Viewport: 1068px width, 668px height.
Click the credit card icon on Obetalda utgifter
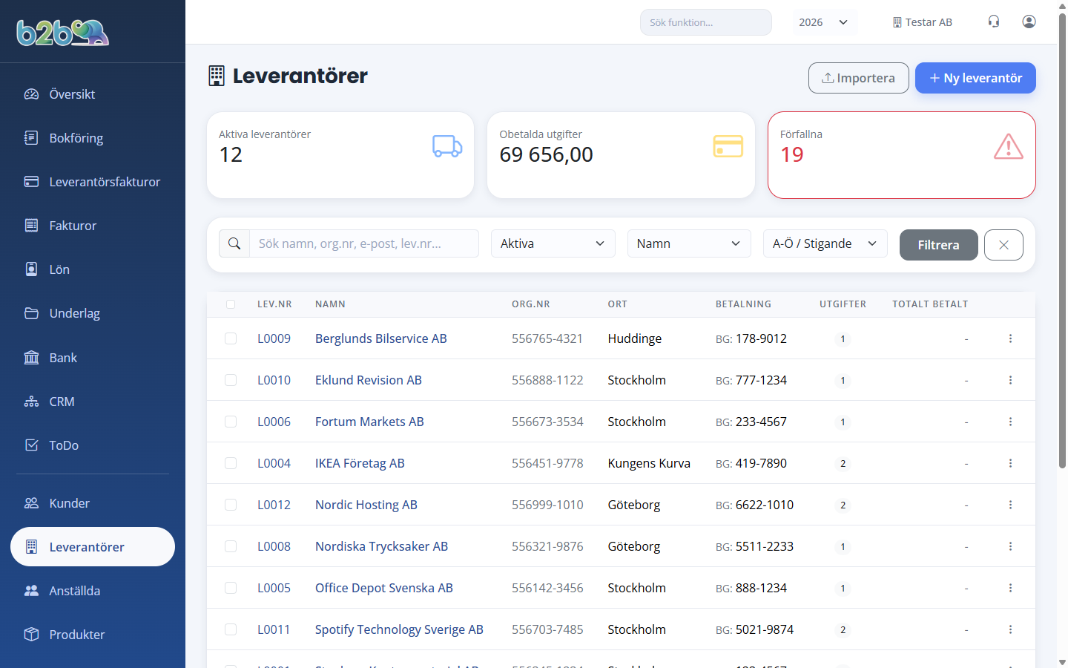click(728, 146)
